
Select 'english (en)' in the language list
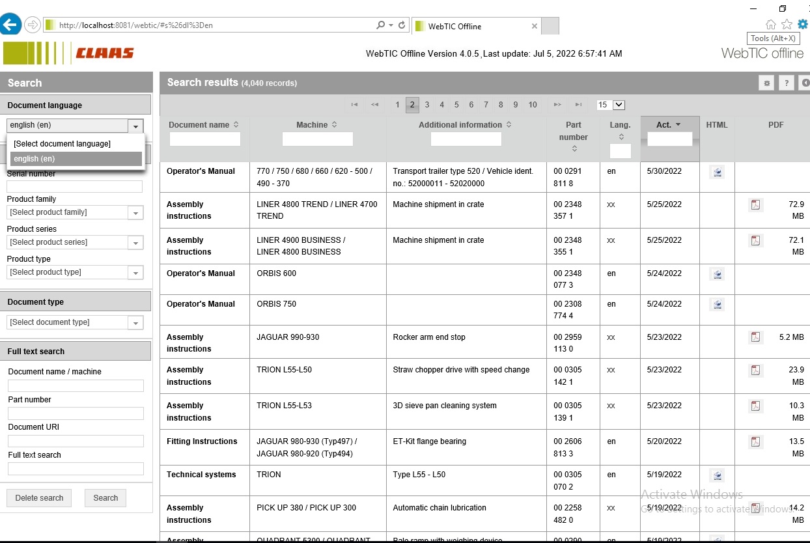[x=76, y=159]
